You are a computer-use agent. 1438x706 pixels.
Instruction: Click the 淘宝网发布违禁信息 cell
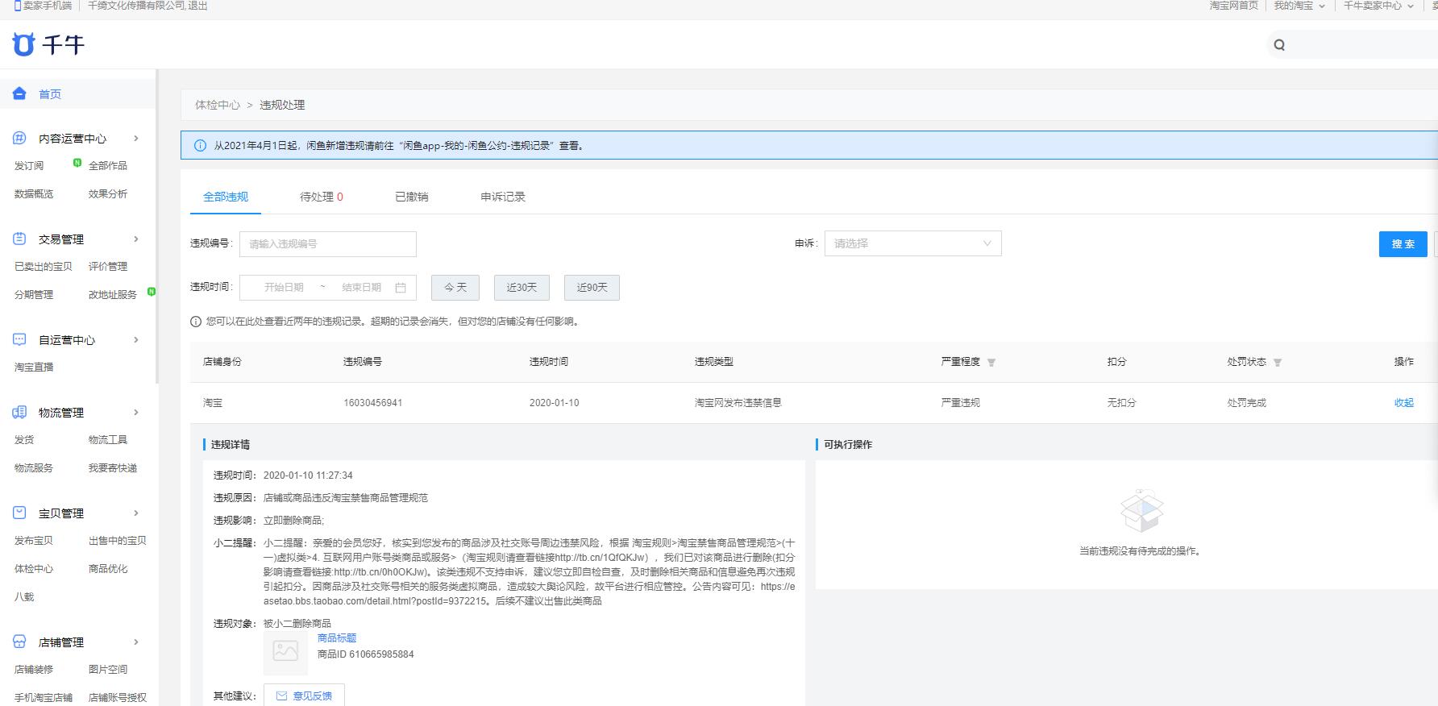click(x=738, y=403)
